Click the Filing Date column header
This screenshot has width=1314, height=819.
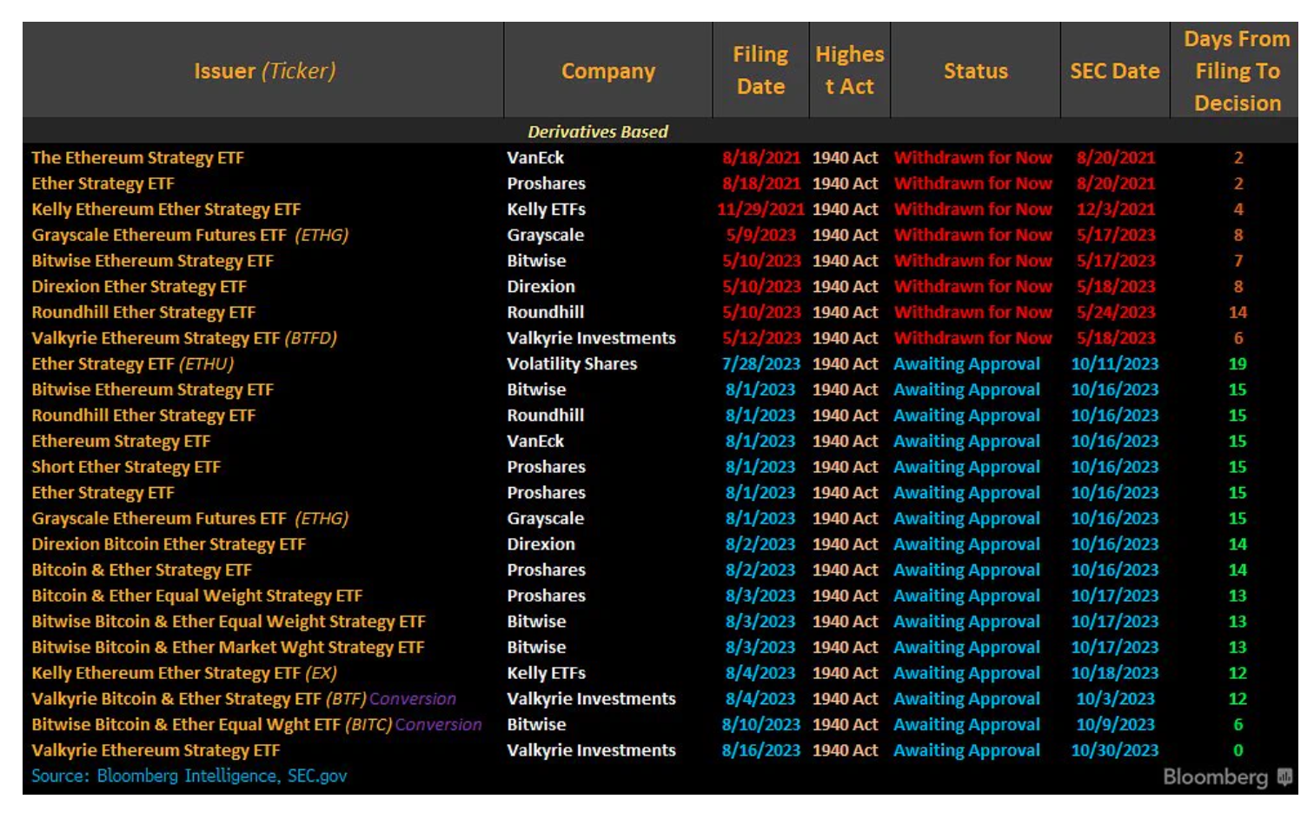tap(760, 70)
